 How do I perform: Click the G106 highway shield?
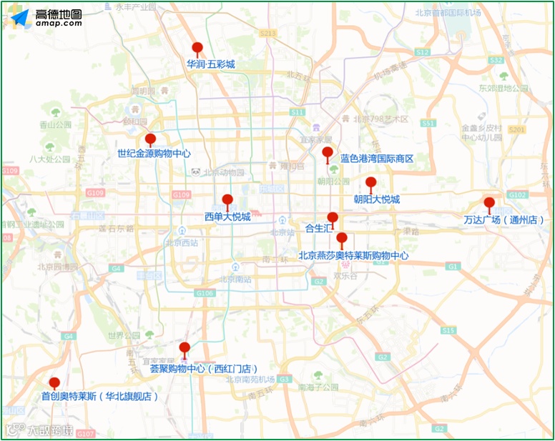tap(205, 293)
